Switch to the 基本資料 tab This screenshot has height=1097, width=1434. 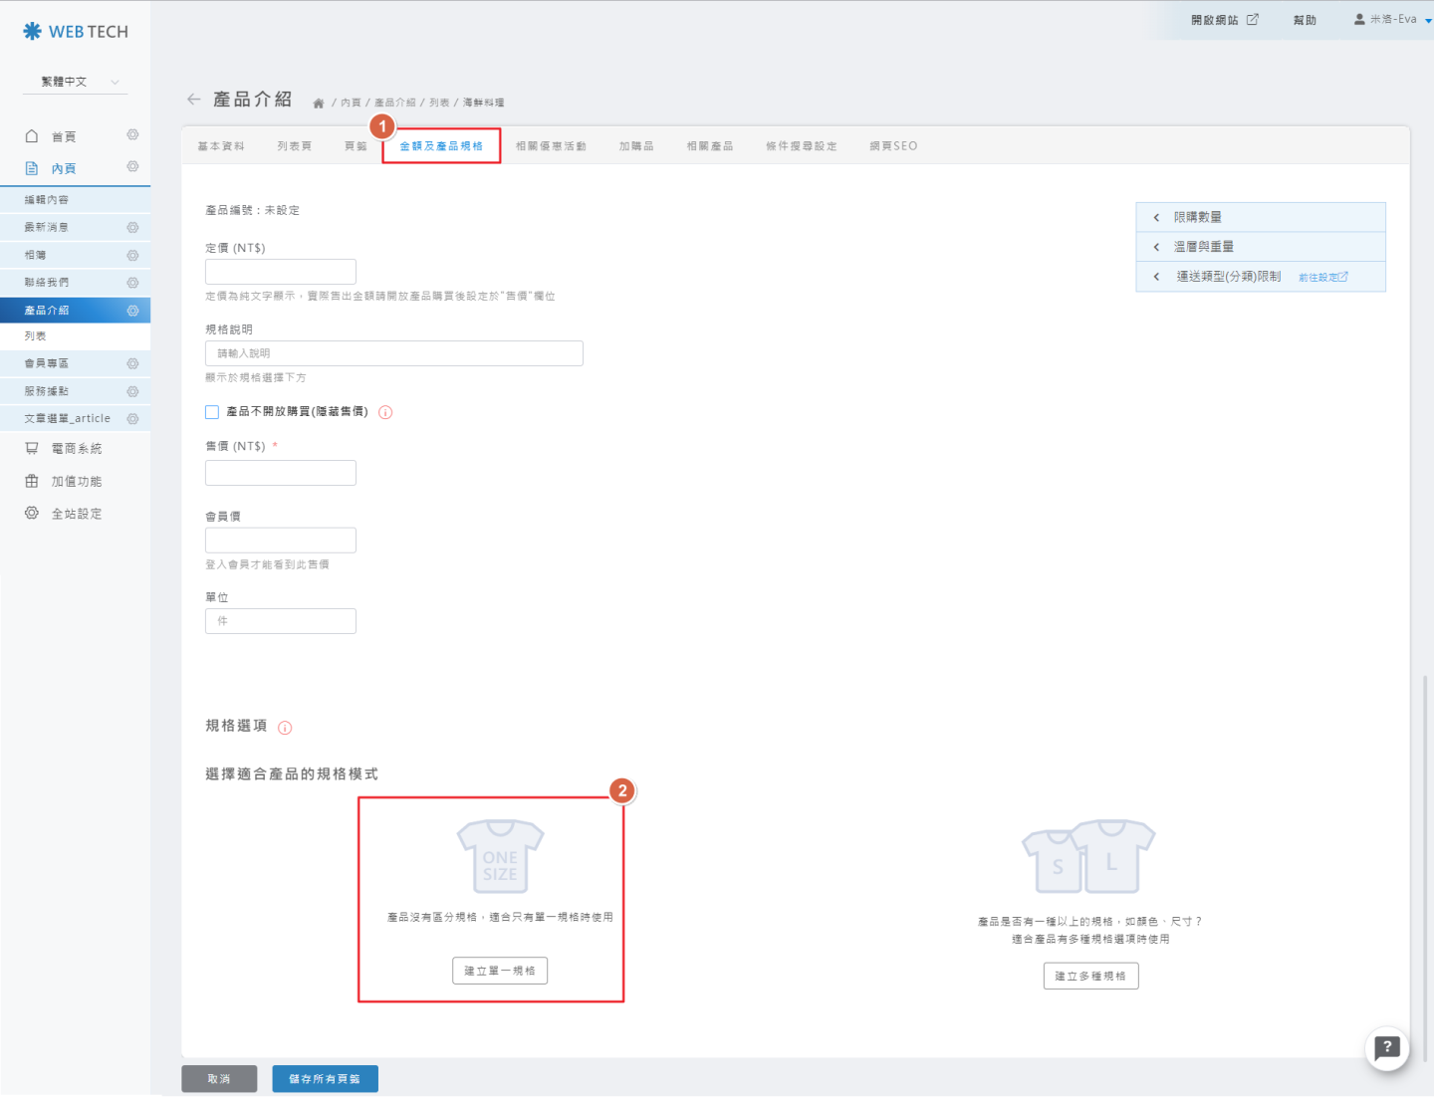(221, 146)
